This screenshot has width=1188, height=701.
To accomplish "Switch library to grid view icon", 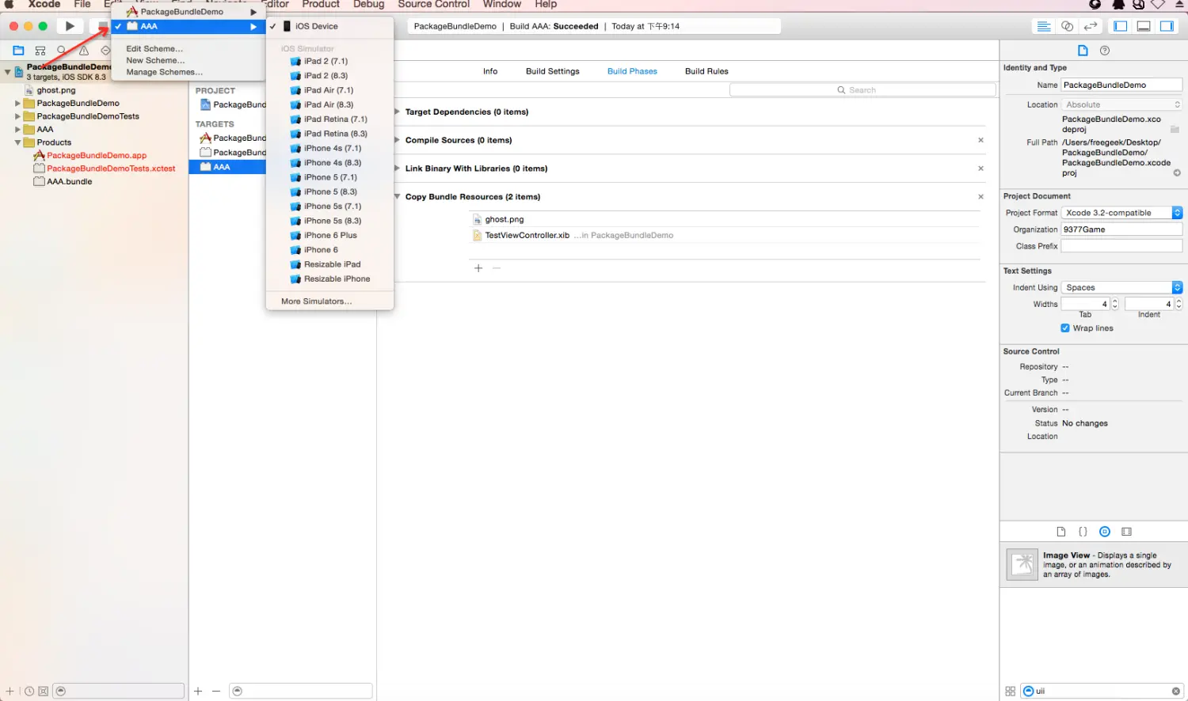I will coord(1010,691).
